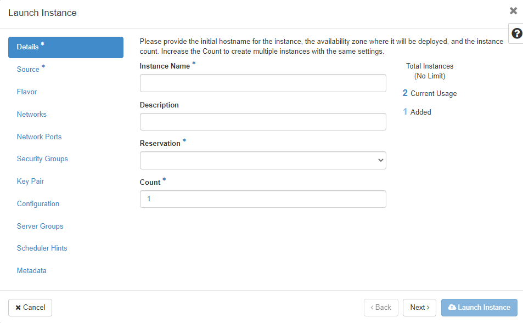The height and width of the screenshot is (323, 523).
Task: Select the Details tab
Action: (x=66, y=47)
